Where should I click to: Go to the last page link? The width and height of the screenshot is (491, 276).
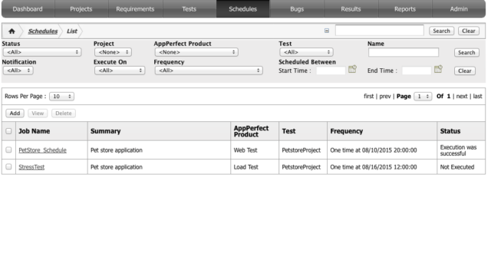click(477, 96)
